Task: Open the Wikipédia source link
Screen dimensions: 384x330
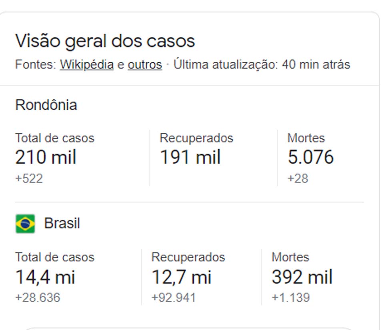Action: [87, 64]
